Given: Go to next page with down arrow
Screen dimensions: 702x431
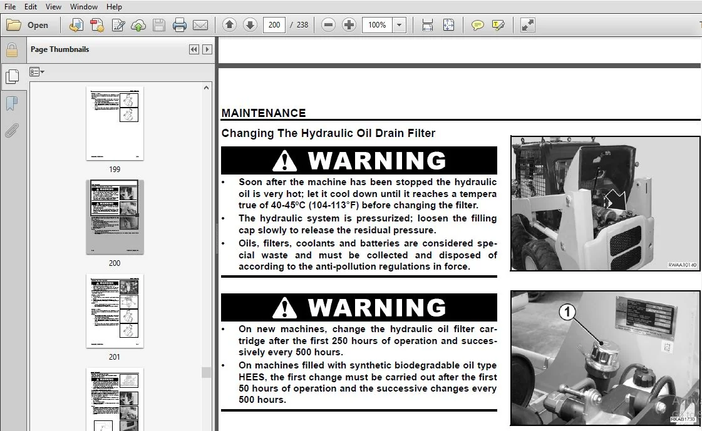Looking at the screenshot, I should [x=250, y=25].
